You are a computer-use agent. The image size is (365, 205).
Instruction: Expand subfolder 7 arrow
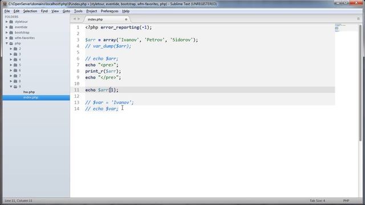[11, 76]
